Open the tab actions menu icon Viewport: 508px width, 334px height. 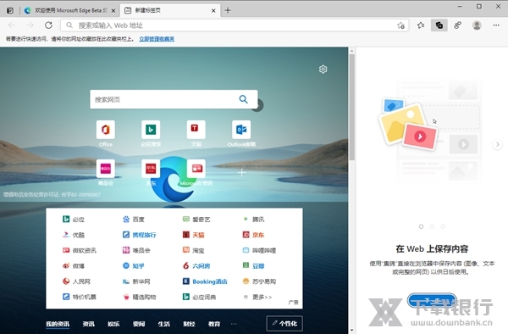[10, 10]
